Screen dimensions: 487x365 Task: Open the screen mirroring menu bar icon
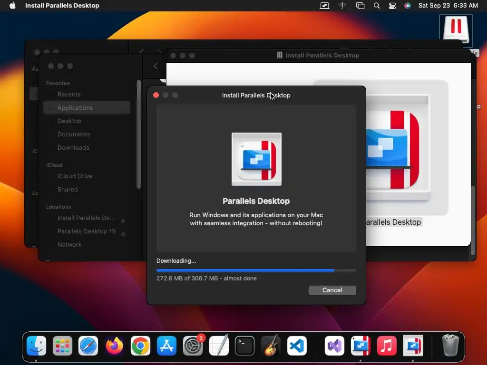point(324,6)
